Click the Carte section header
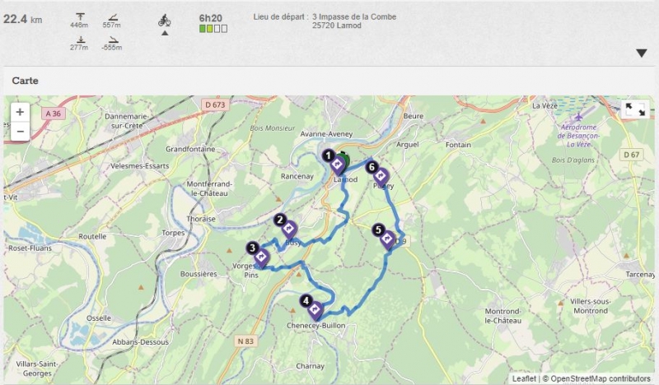Image resolution: width=659 pixels, height=385 pixels. tap(26, 81)
